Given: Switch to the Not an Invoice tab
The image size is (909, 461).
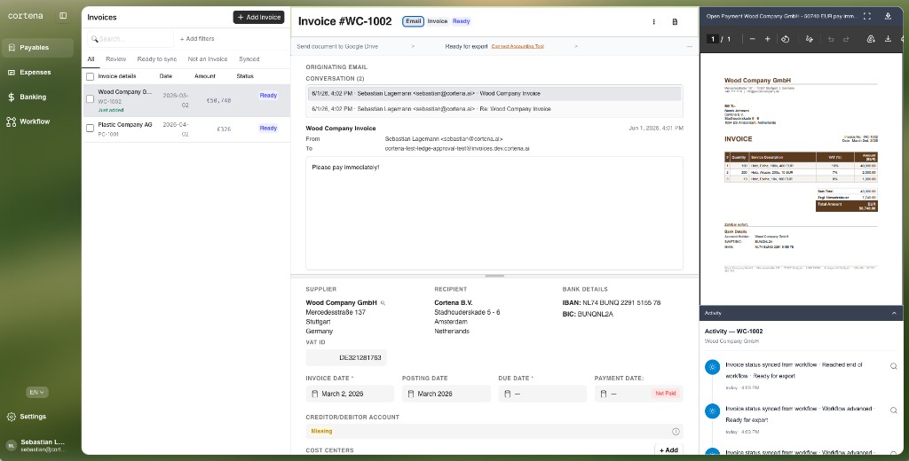Looking at the screenshot, I should pyautogui.click(x=208, y=59).
